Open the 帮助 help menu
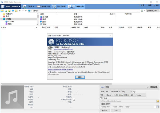This screenshot has width=160, height=113. click(156, 5)
